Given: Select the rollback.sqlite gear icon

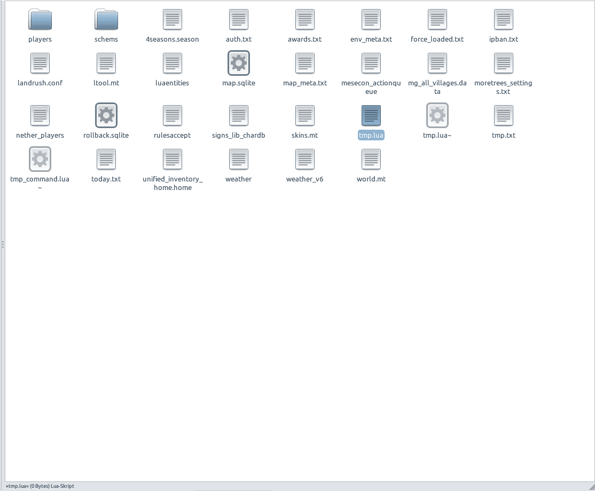Looking at the screenshot, I should [x=106, y=115].
